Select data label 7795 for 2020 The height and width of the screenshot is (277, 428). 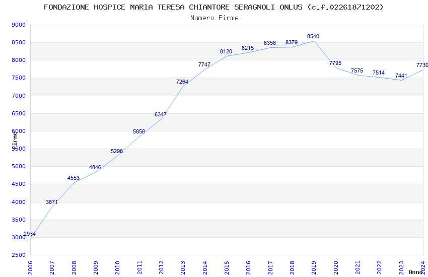click(x=335, y=63)
